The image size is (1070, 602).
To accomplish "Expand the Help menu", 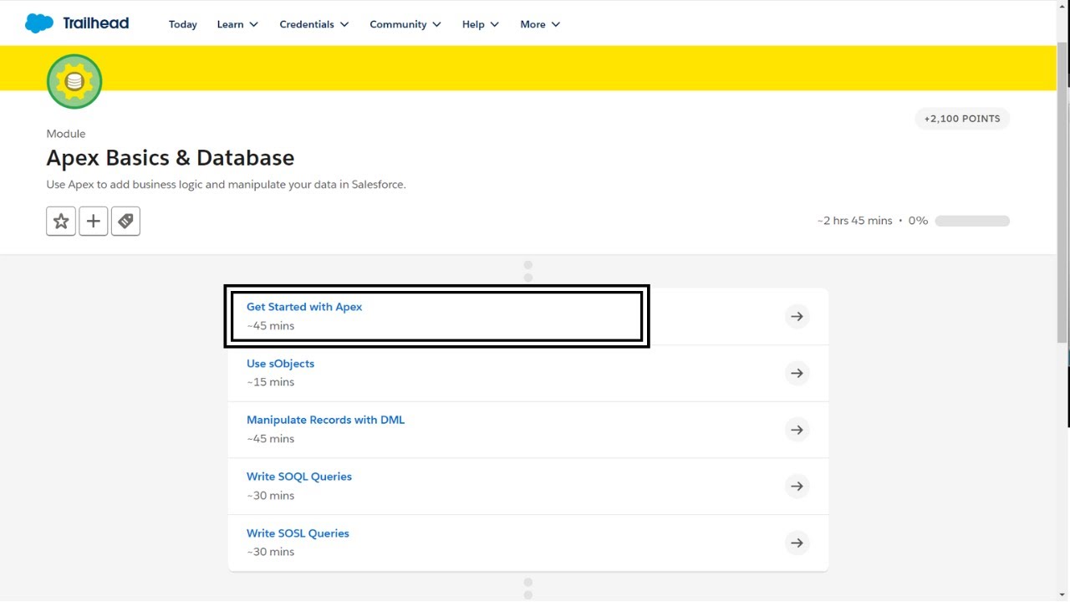I will [x=481, y=24].
